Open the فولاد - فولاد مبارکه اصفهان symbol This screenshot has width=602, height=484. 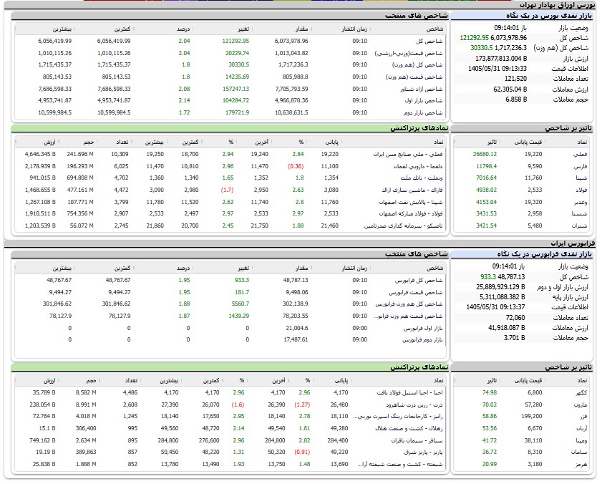(411, 213)
